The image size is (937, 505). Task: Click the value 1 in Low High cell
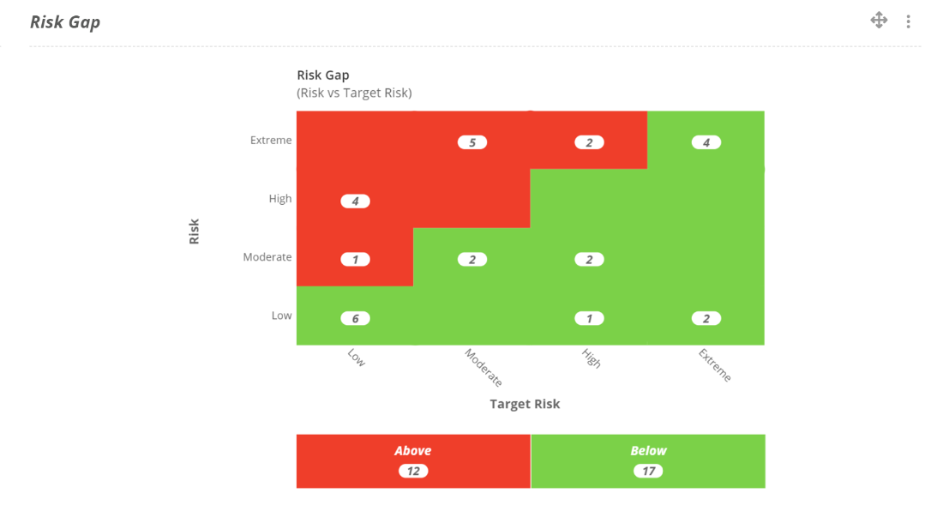click(589, 317)
